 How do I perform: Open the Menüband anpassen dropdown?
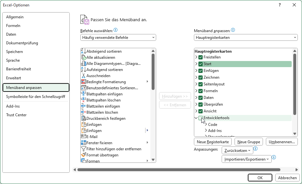246,38
